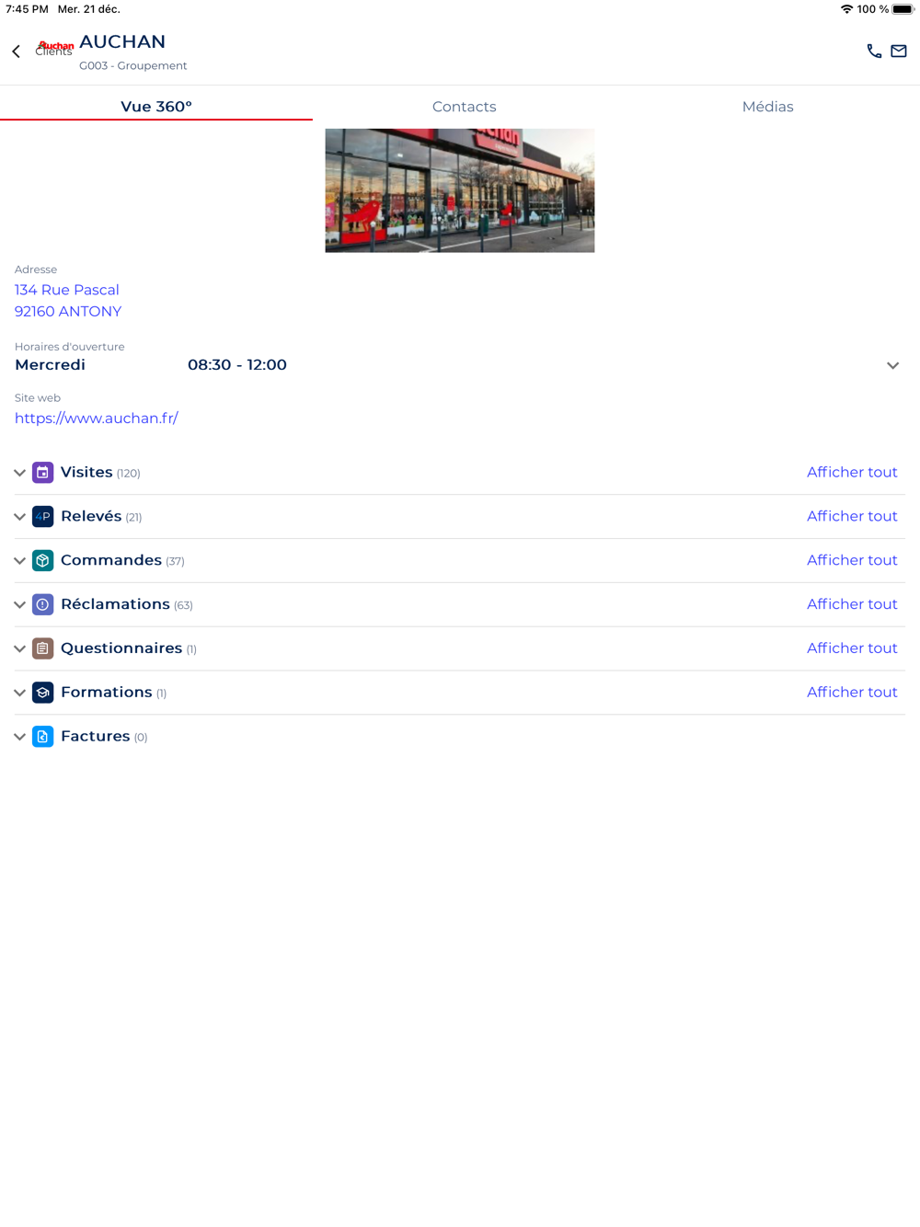Image resolution: width=920 pixels, height=1227 pixels.
Task: Tap the battery status icon
Action: click(903, 9)
